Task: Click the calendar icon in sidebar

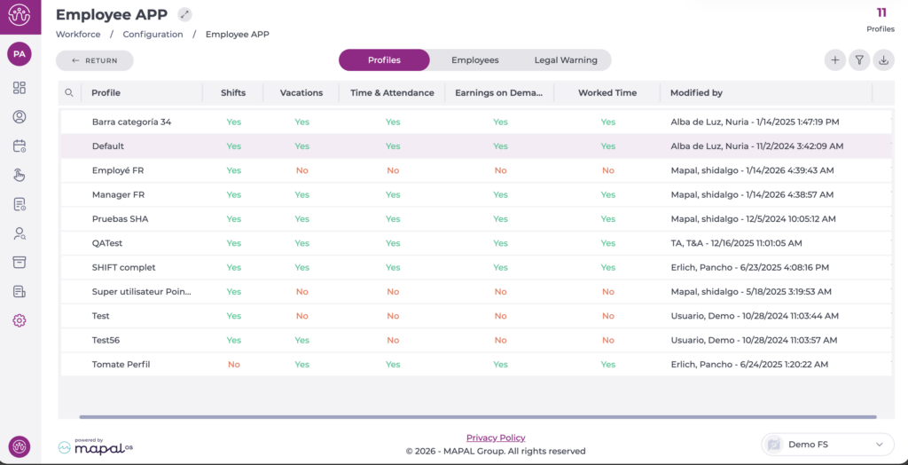Action: (20, 146)
